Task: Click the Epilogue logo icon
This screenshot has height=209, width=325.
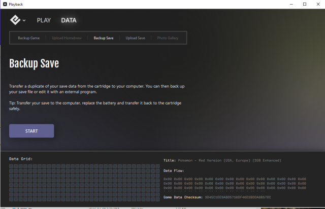Action: coord(15,20)
